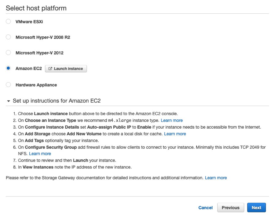280x222 pixels.
Task: Select the VMware ESXi radio button
Action: [8, 22]
